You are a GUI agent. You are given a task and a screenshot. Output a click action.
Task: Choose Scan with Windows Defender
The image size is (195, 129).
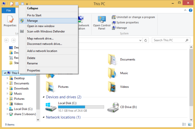coord(48,31)
